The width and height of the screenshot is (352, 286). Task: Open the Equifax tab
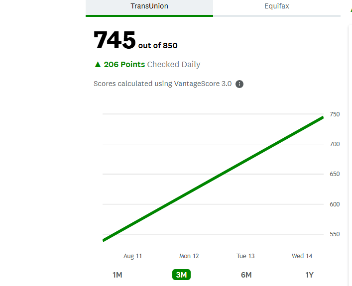277,6
